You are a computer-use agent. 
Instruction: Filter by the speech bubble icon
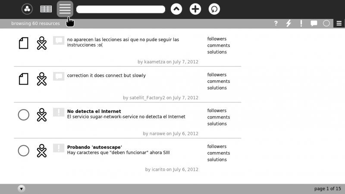click(314, 24)
